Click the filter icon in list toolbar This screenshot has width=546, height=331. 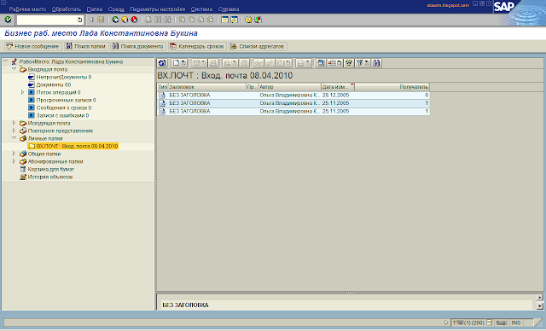coord(349,63)
